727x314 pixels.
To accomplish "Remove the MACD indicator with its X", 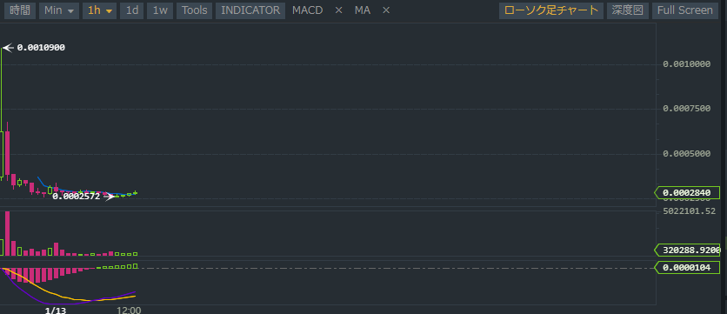I will (x=338, y=10).
